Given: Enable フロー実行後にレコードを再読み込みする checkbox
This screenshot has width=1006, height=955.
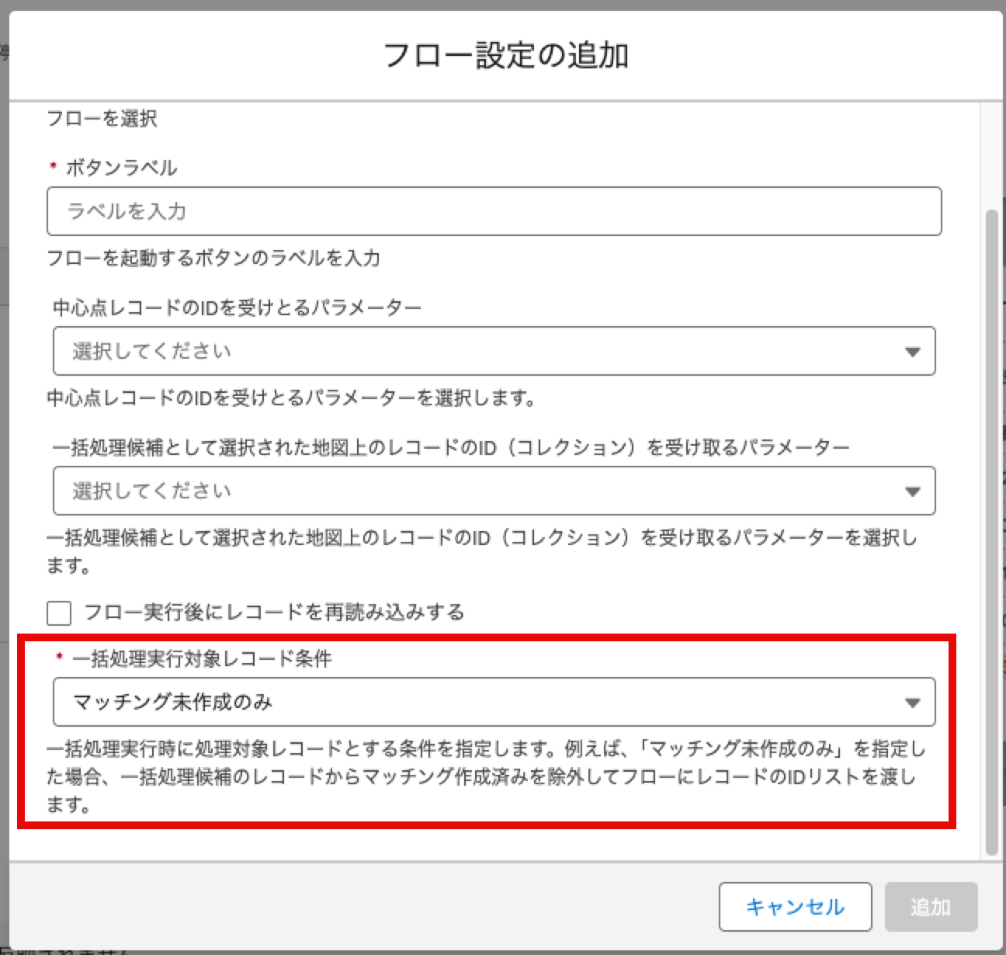Looking at the screenshot, I should click(x=59, y=613).
